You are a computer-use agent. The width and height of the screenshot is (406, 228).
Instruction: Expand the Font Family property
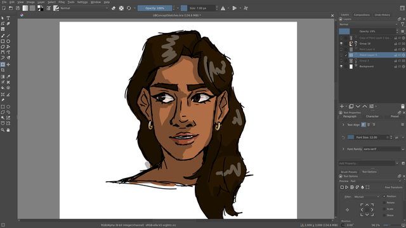343,149
